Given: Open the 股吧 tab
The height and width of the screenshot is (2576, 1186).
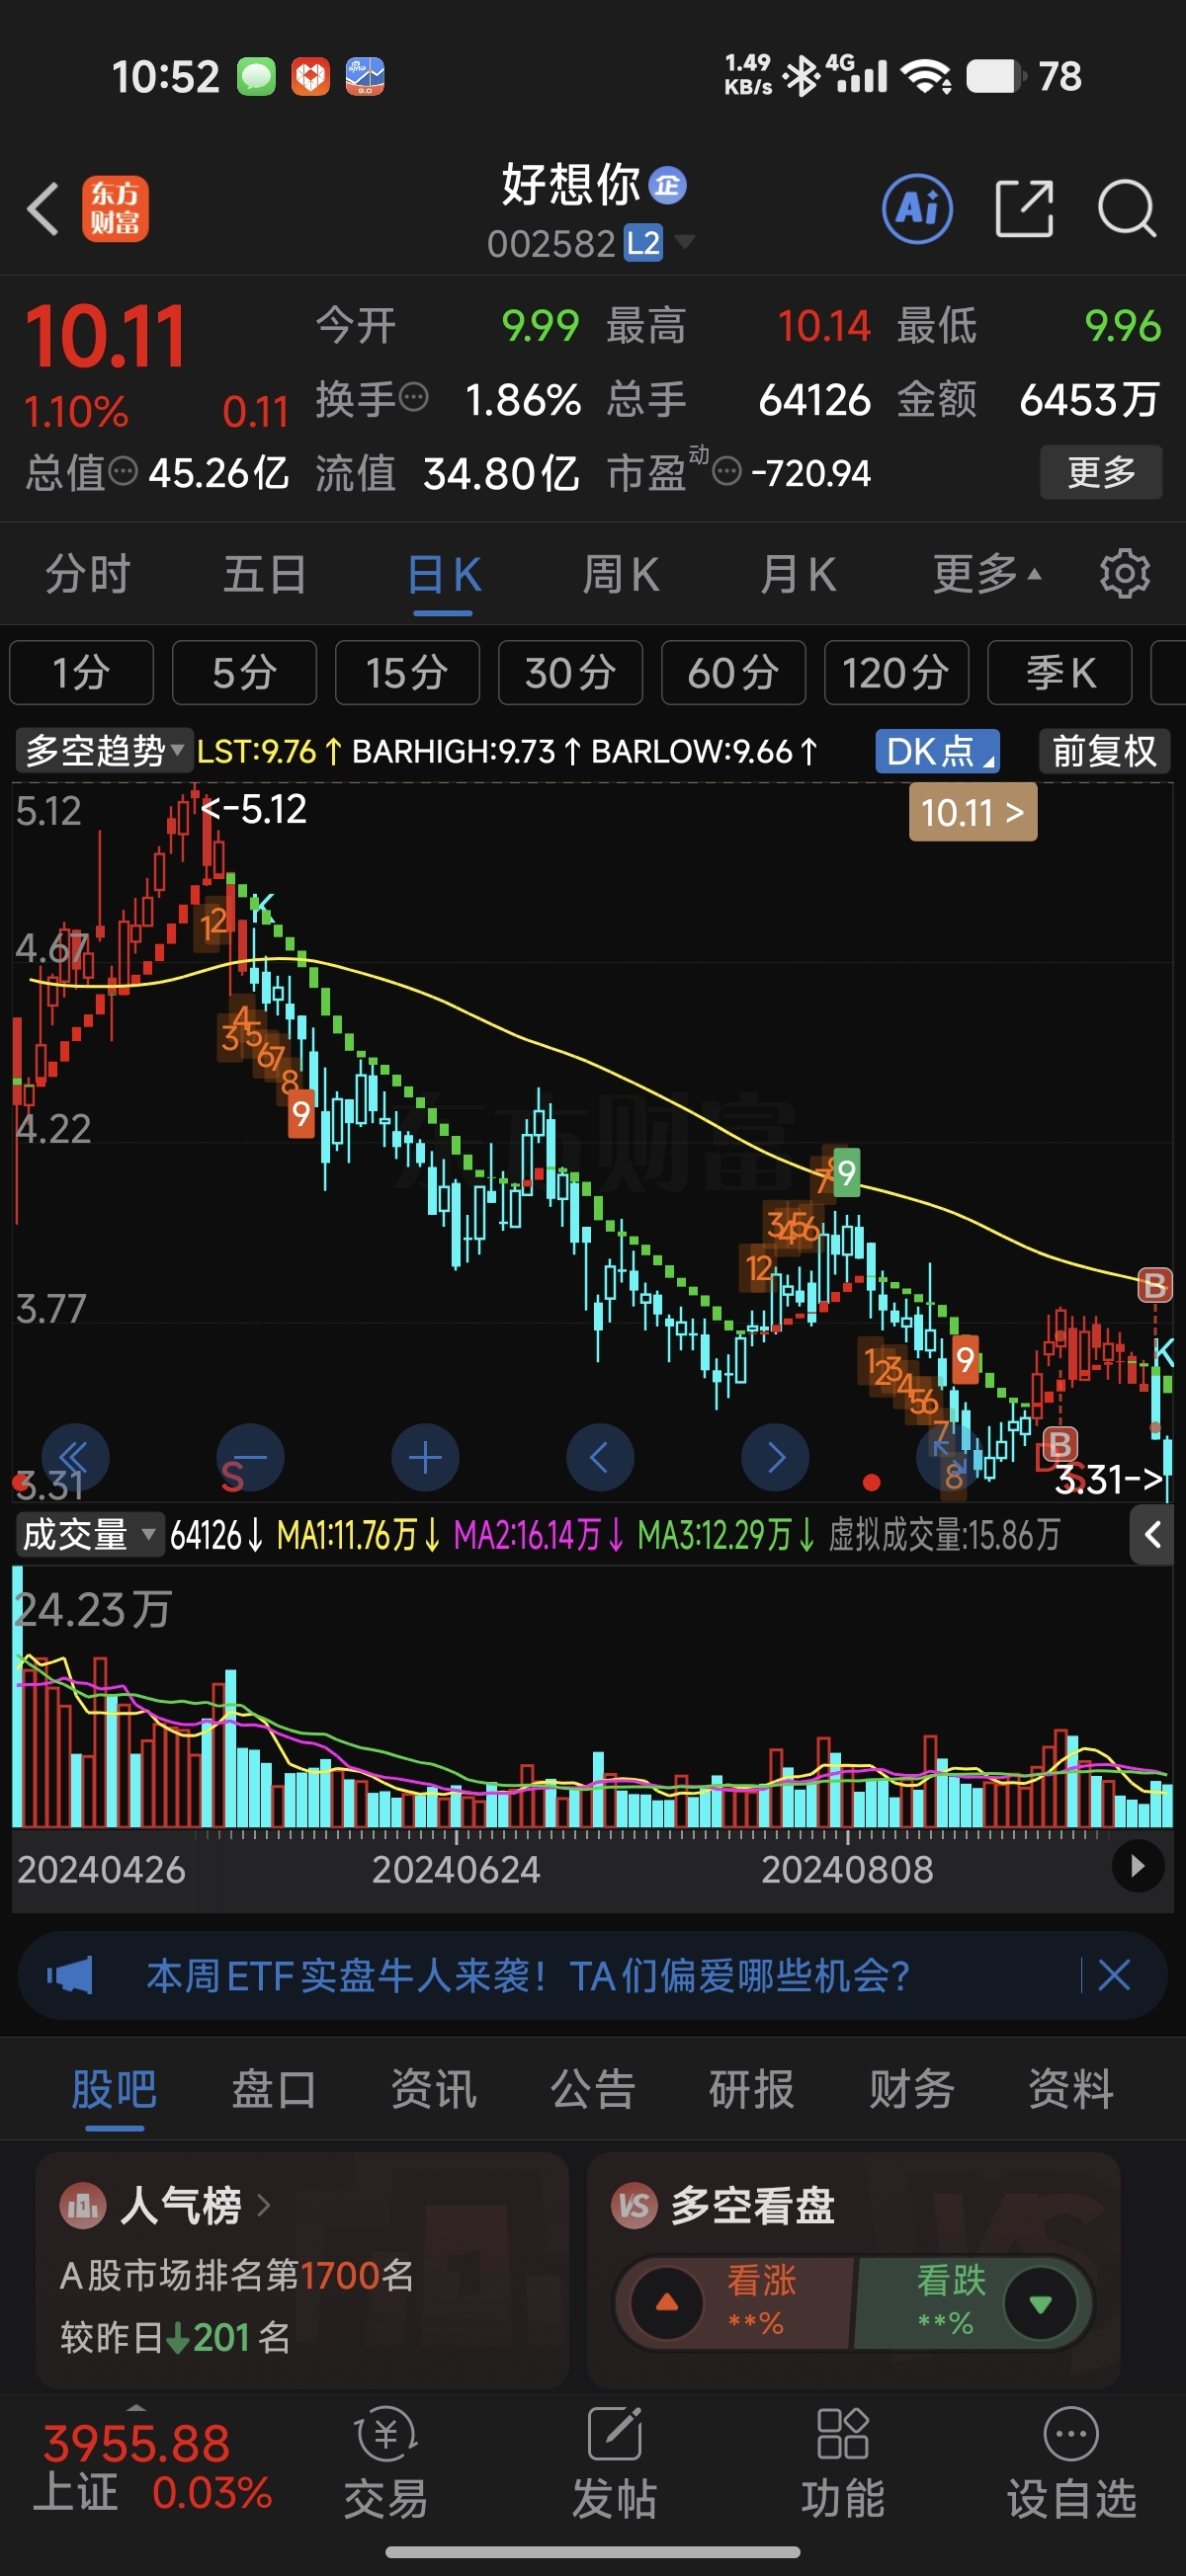Looking at the screenshot, I should coord(114,2089).
